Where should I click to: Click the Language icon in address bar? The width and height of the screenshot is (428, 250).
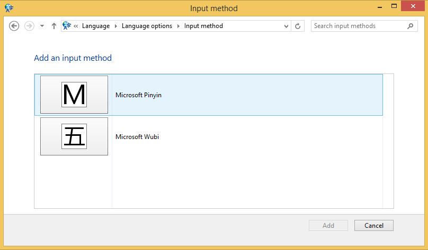click(67, 25)
